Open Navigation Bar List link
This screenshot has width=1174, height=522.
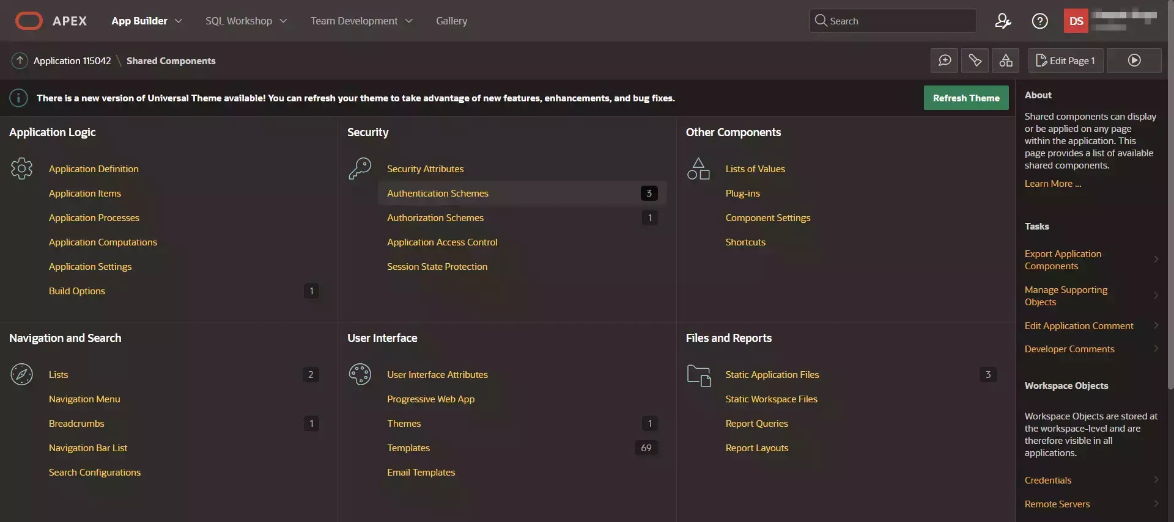(88, 448)
